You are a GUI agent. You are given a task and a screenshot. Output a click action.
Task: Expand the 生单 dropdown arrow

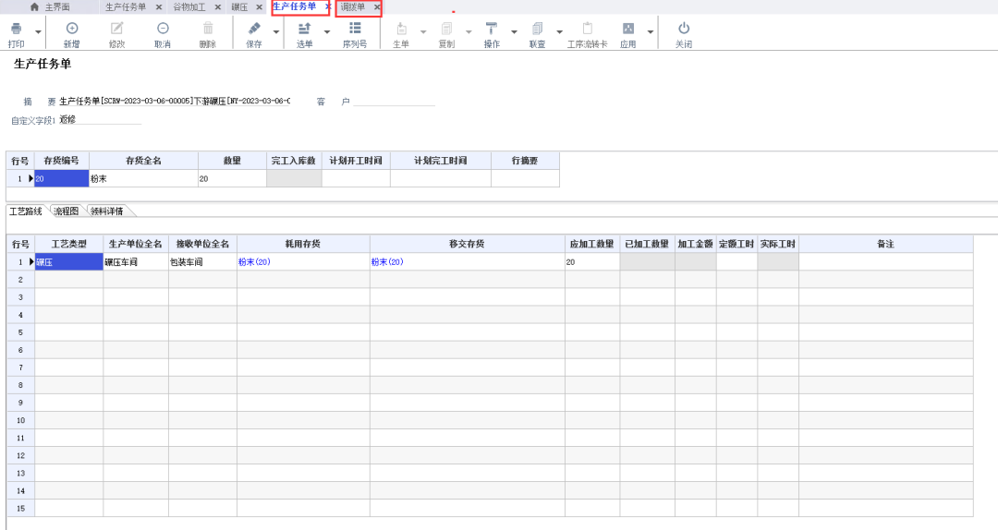[x=423, y=31]
